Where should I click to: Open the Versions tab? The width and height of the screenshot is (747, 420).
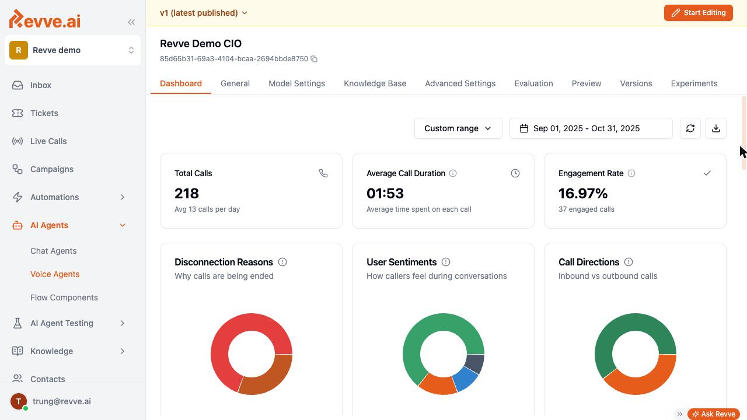pos(636,83)
